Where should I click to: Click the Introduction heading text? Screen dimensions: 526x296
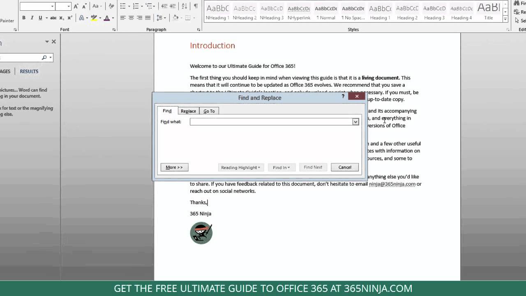212,45
